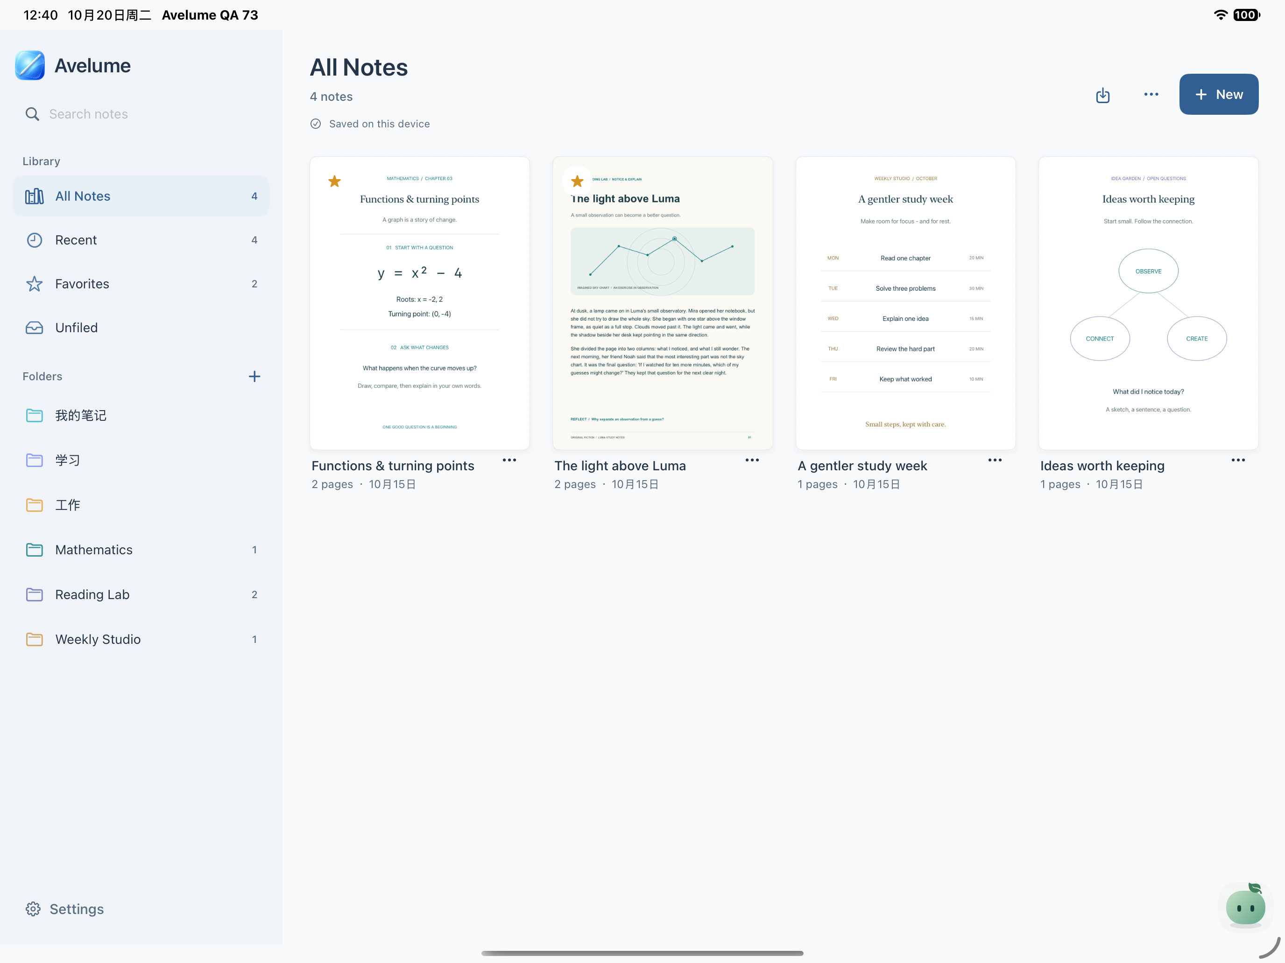Add a new folder with the plus icon
The width and height of the screenshot is (1285, 963).
click(254, 376)
